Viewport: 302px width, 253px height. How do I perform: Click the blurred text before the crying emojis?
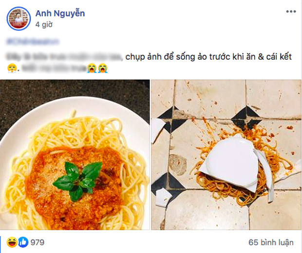coord(53,68)
